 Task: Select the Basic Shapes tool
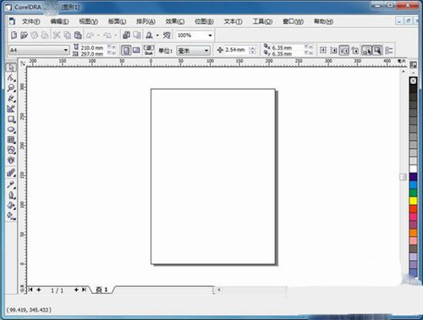[11, 150]
